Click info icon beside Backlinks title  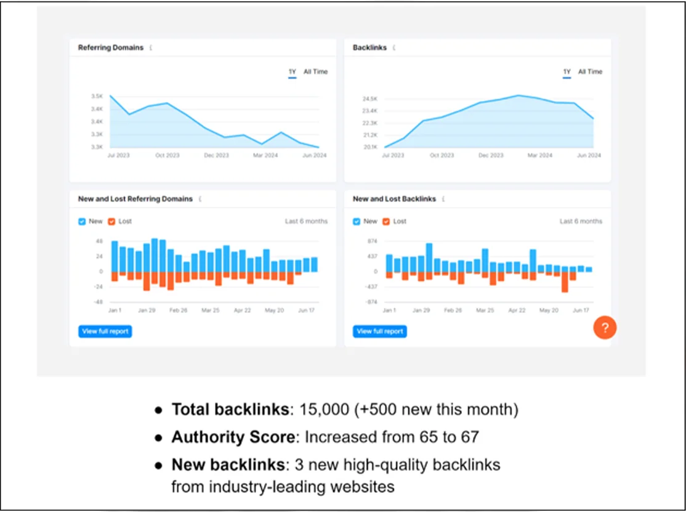(394, 48)
